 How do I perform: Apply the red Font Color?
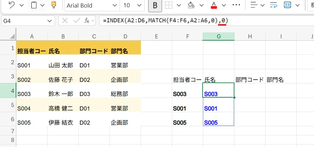click(x=214, y=5)
